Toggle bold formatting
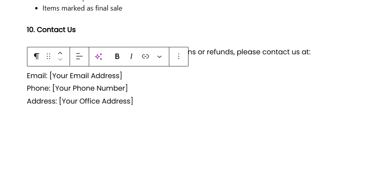The width and height of the screenshot is (391, 177). point(117,56)
